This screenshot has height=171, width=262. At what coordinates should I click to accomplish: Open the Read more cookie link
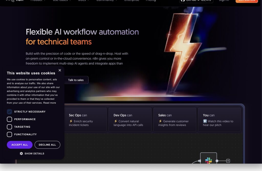point(50,103)
